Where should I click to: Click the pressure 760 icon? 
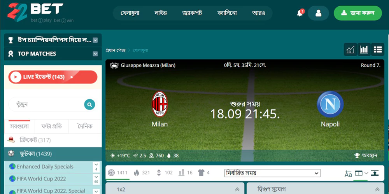(151, 156)
